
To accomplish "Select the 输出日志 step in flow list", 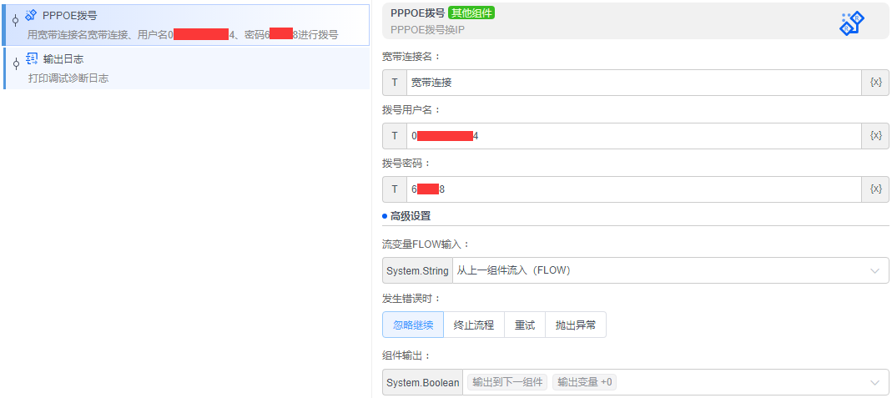I will pyautogui.click(x=187, y=68).
